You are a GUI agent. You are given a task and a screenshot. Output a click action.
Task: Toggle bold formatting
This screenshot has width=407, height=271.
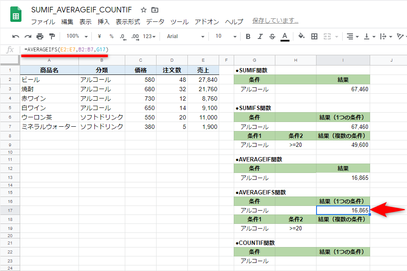coord(247,36)
